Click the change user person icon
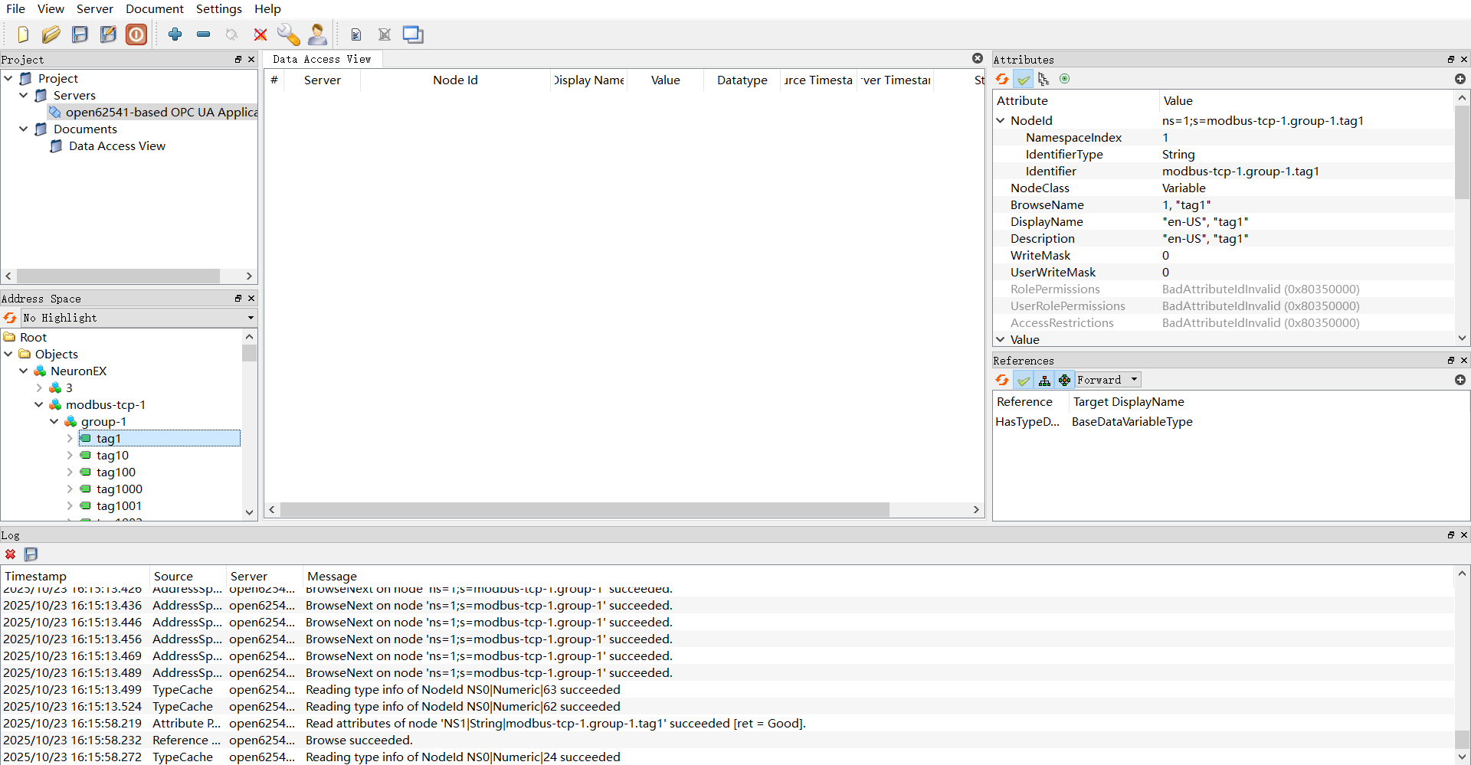This screenshot has width=1471, height=765. pos(317,34)
